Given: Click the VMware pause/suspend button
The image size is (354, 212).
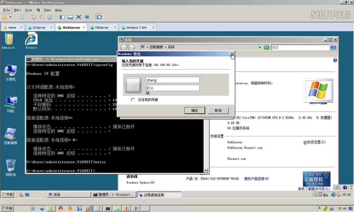Looking at the screenshot, I should 5,17.
